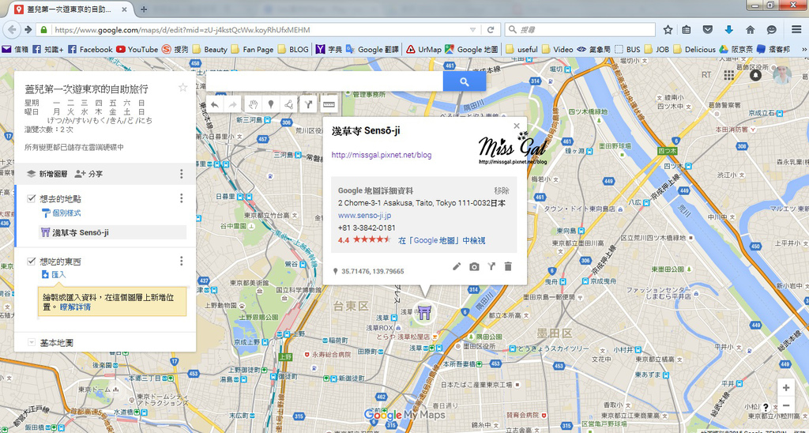The height and width of the screenshot is (433, 809).
Task: Open Google apps grid icon
Action: click(728, 75)
